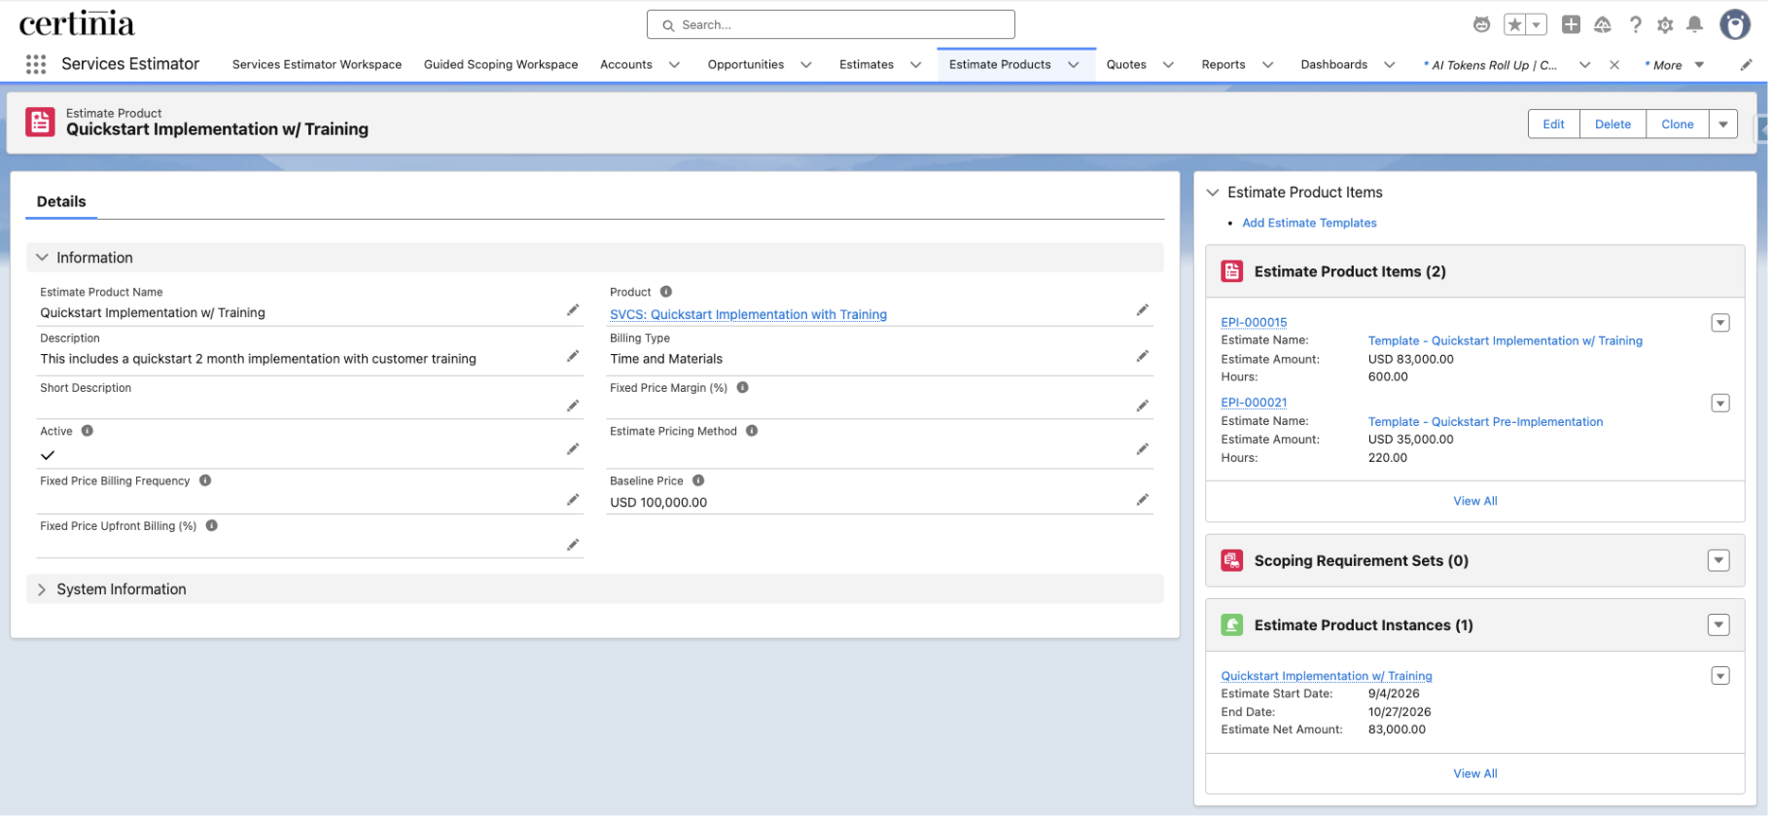The image size is (1772, 817).
Task: Click the pencil for the Active field
Action: tap(573, 449)
